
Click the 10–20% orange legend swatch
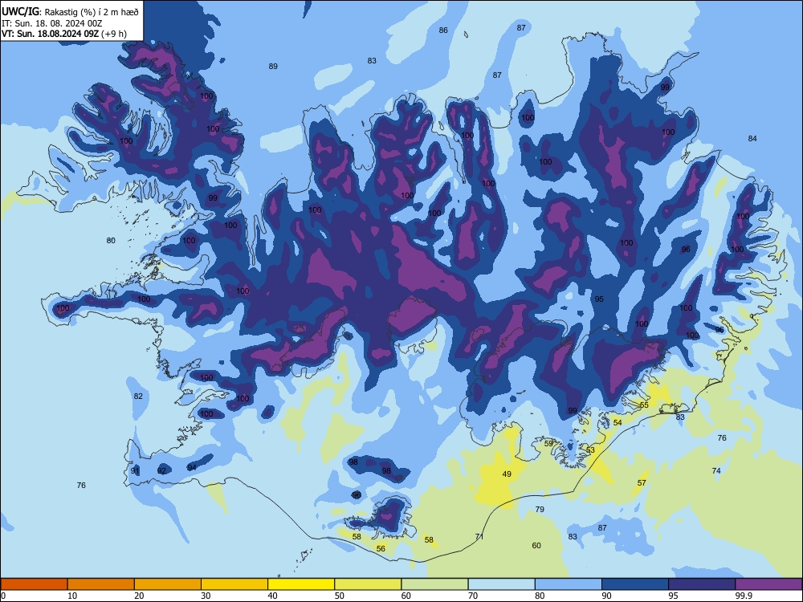[x=101, y=584]
